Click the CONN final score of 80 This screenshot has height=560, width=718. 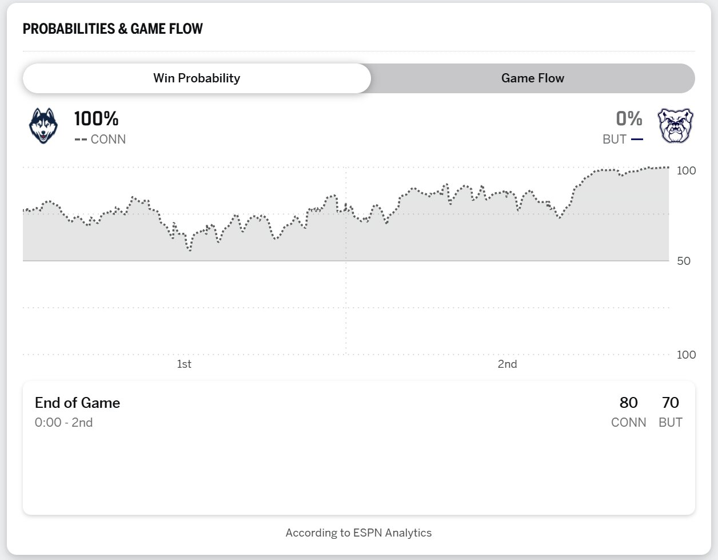click(628, 403)
